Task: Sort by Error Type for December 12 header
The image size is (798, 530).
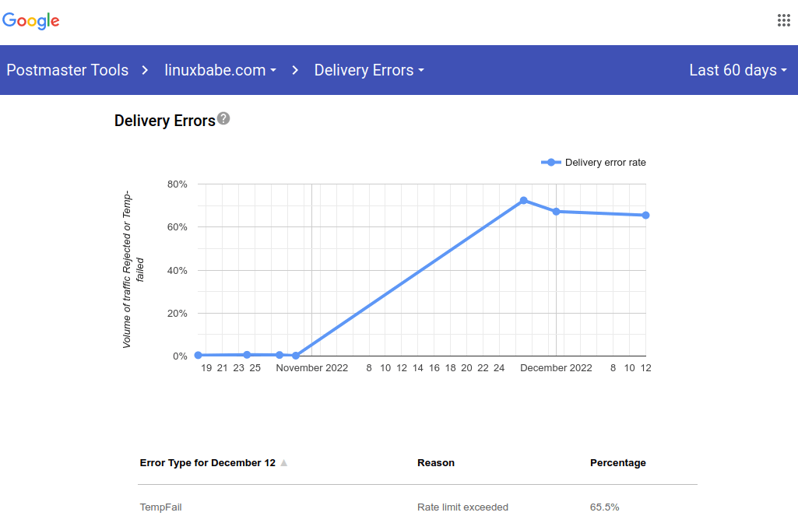Action: pyautogui.click(x=207, y=463)
